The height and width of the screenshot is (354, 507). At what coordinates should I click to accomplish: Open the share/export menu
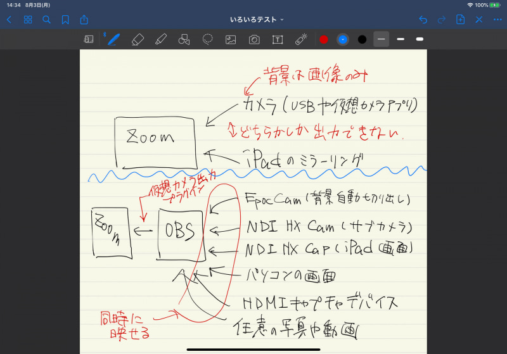pyautogui.click(x=84, y=20)
